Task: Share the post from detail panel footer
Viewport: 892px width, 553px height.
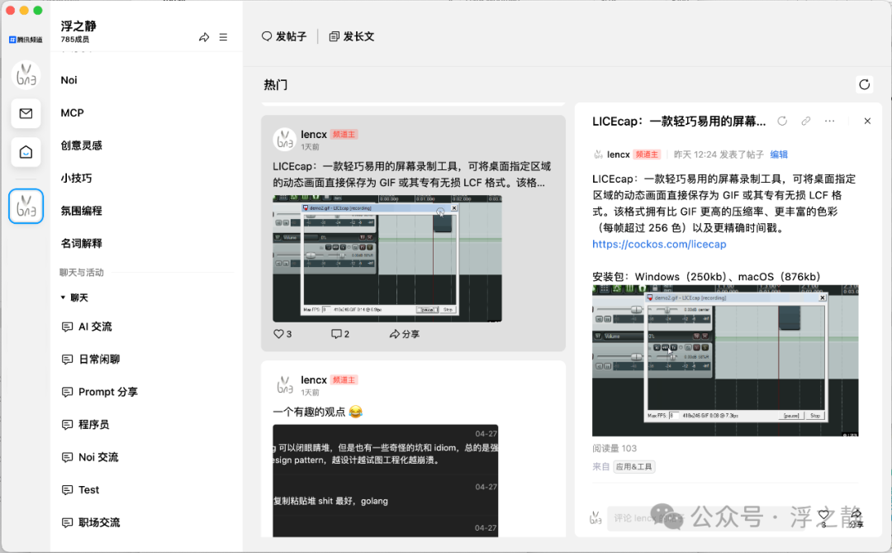Action: (x=856, y=517)
